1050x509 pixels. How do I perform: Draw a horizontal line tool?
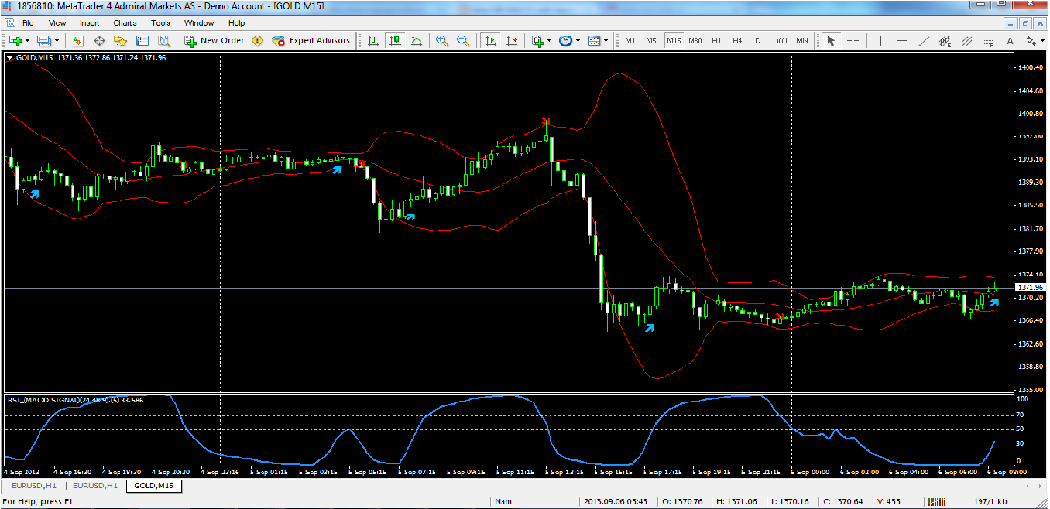(x=902, y=40)
